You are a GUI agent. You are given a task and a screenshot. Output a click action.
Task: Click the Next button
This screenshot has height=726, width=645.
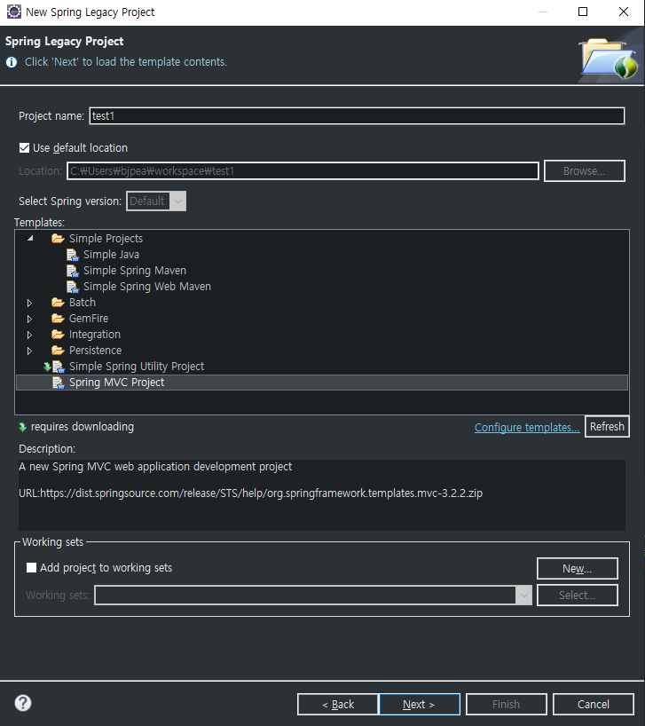419,704
